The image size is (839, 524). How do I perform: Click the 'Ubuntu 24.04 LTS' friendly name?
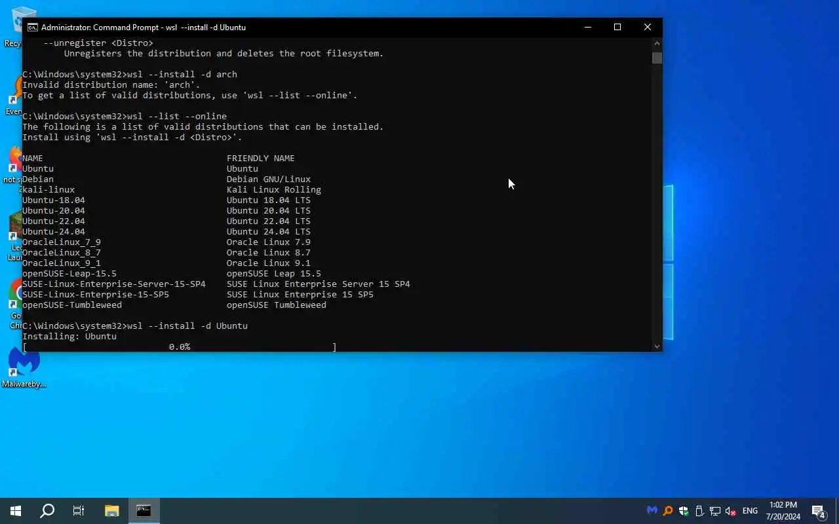point(269,231)
